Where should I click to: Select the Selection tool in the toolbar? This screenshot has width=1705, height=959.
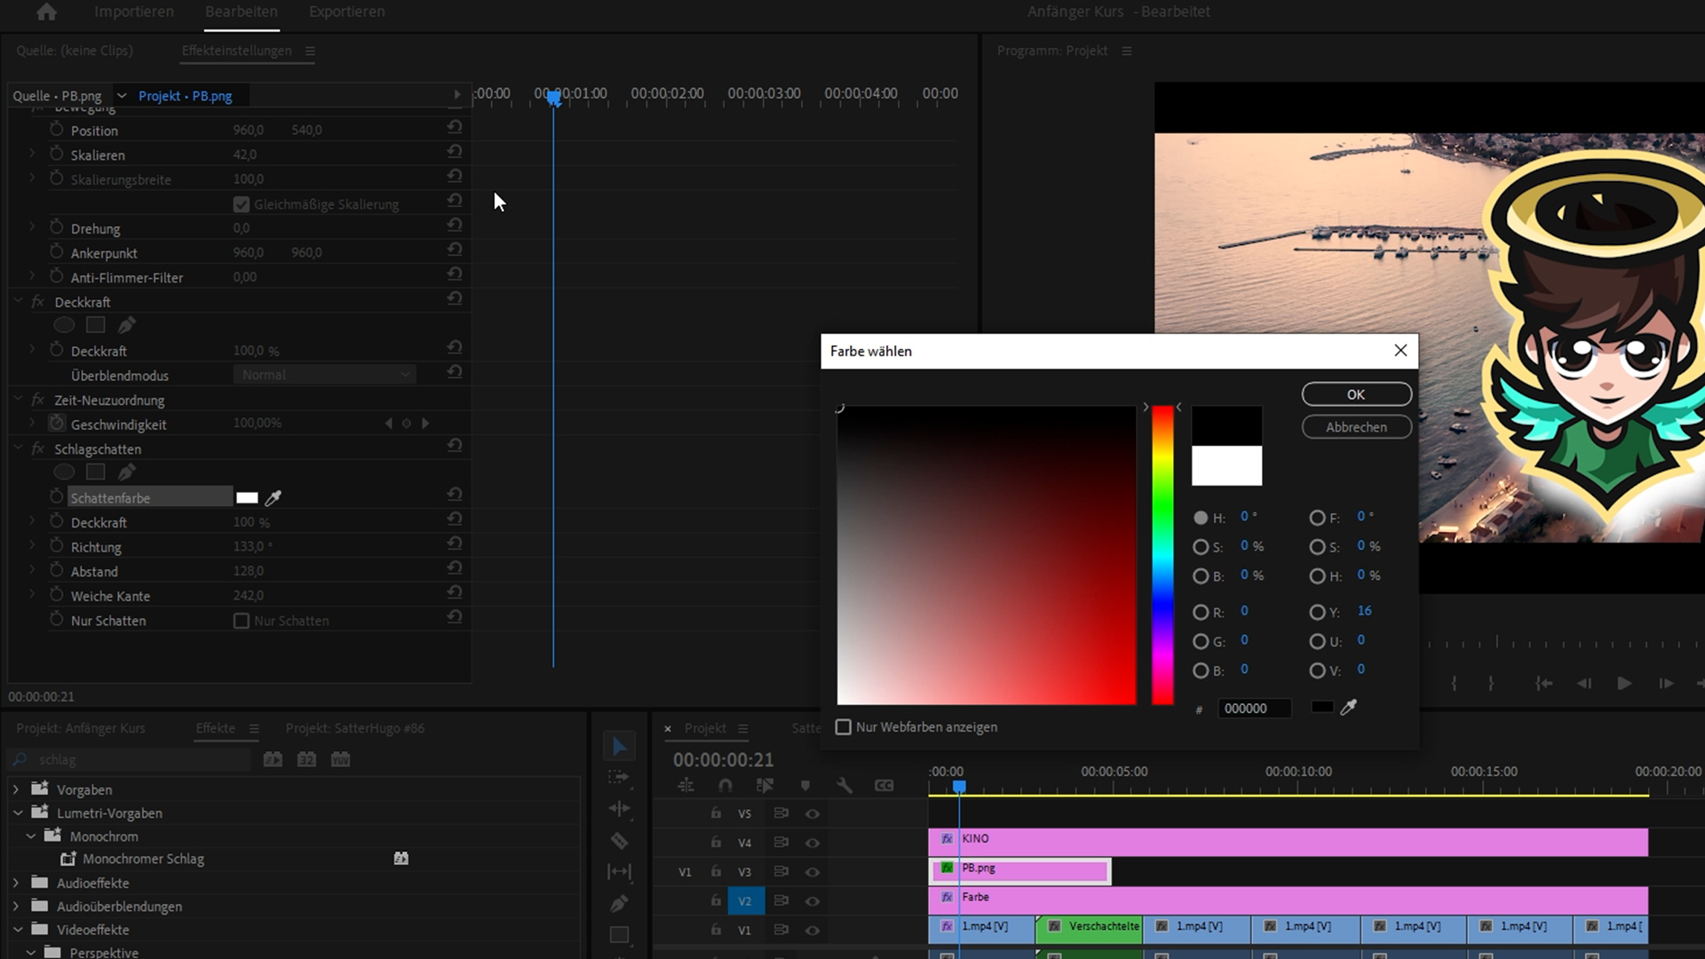pos(619,748)
